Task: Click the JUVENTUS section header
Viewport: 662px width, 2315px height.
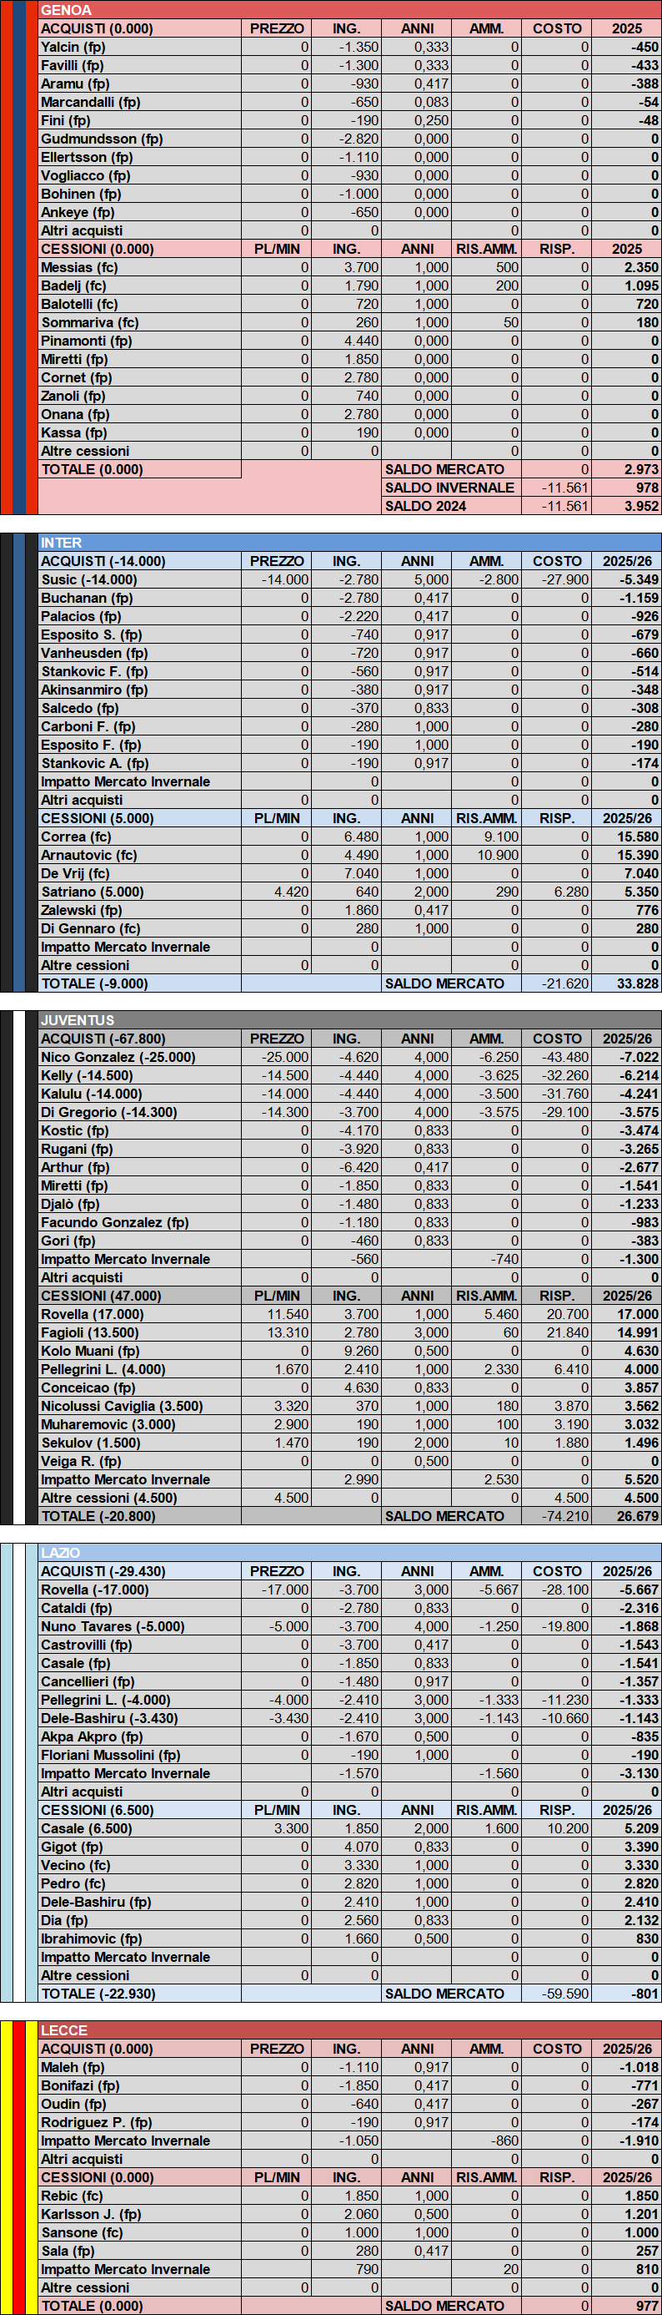Action: pyautogui.click(x=349, y=1020)
